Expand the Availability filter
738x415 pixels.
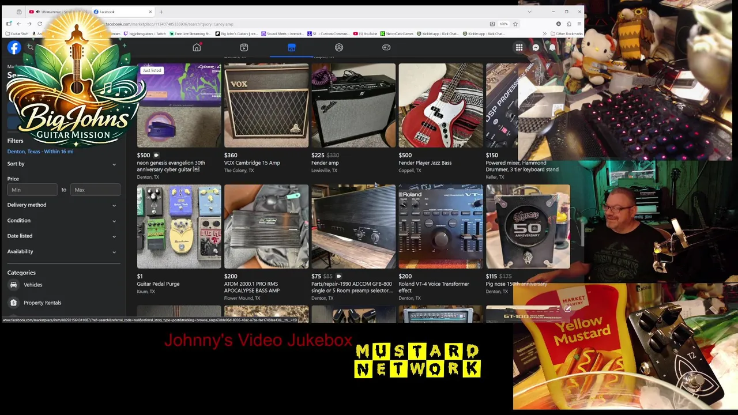tap(62, 251)
